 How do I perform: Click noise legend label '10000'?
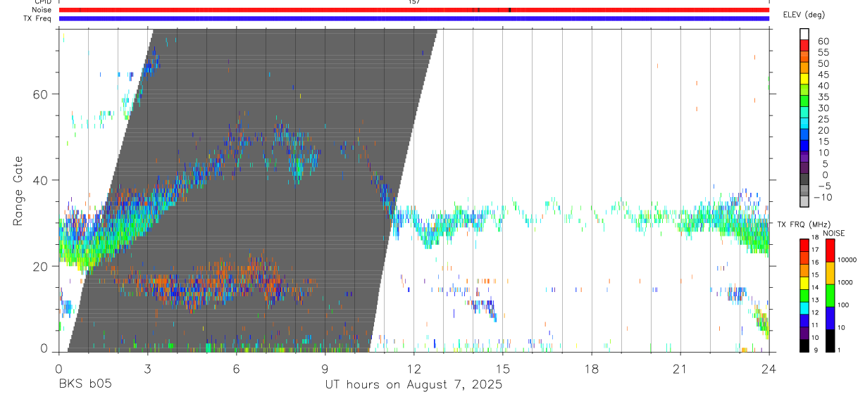(846, 260)
